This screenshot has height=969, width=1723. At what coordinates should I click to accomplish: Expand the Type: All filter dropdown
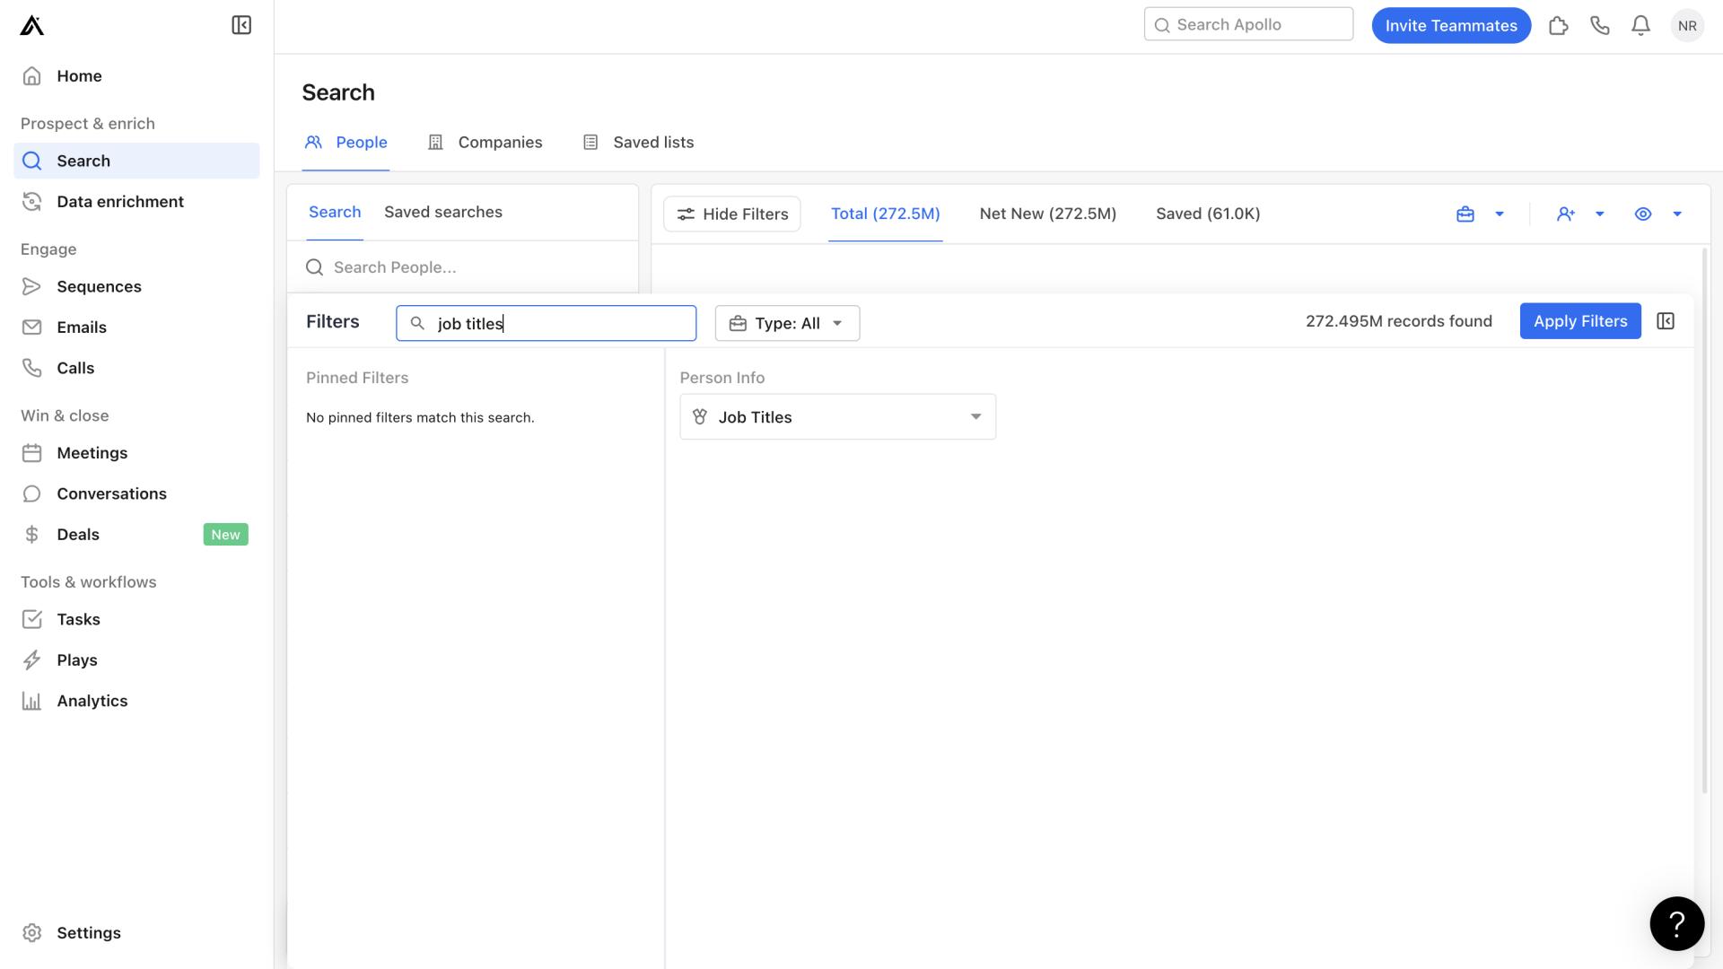coord(787,320)
